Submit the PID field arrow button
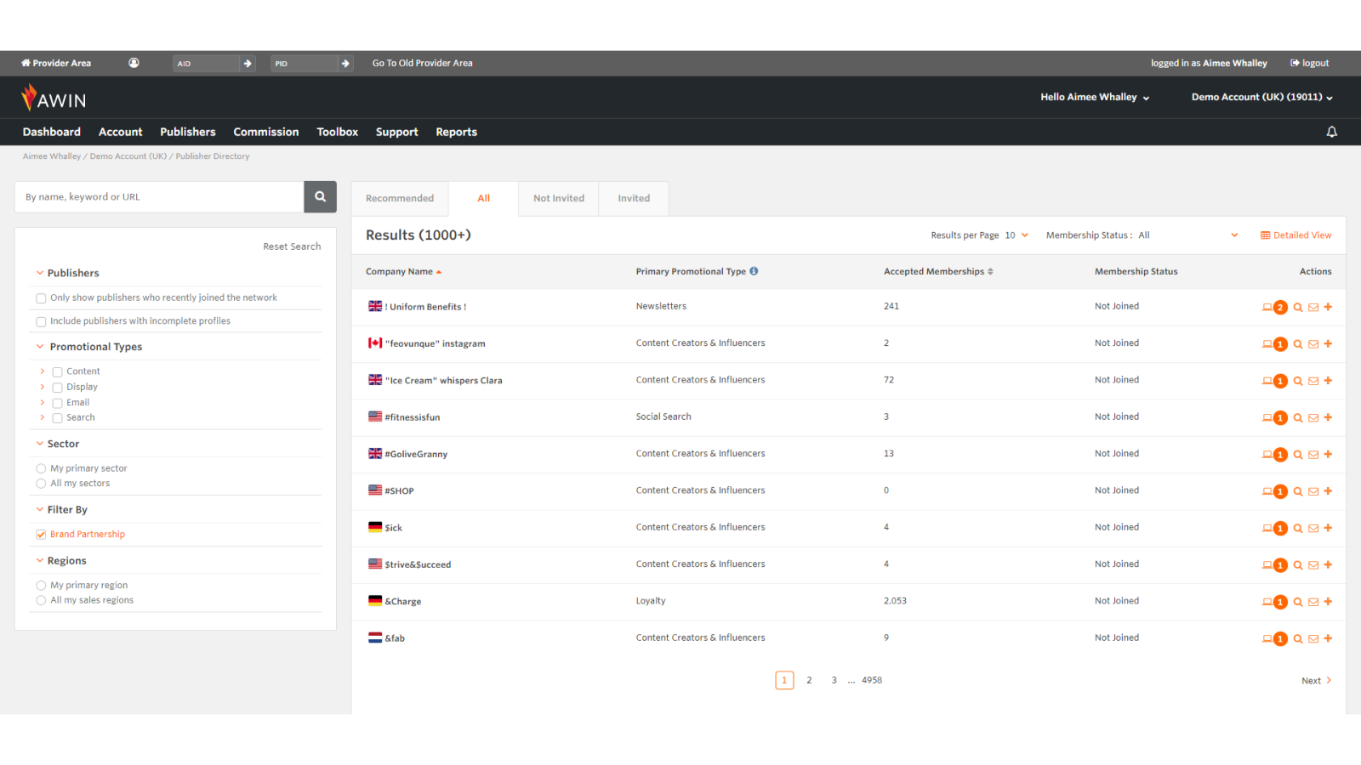1361x765 pixels. pyautogui.click(x=345, y=64)
